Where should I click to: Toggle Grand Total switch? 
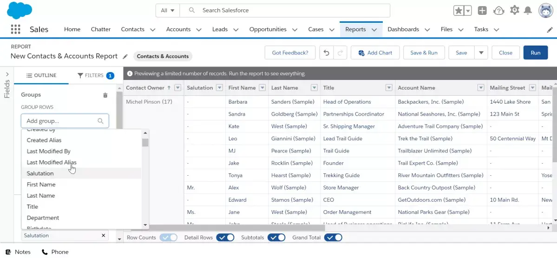tap(333, 238)
